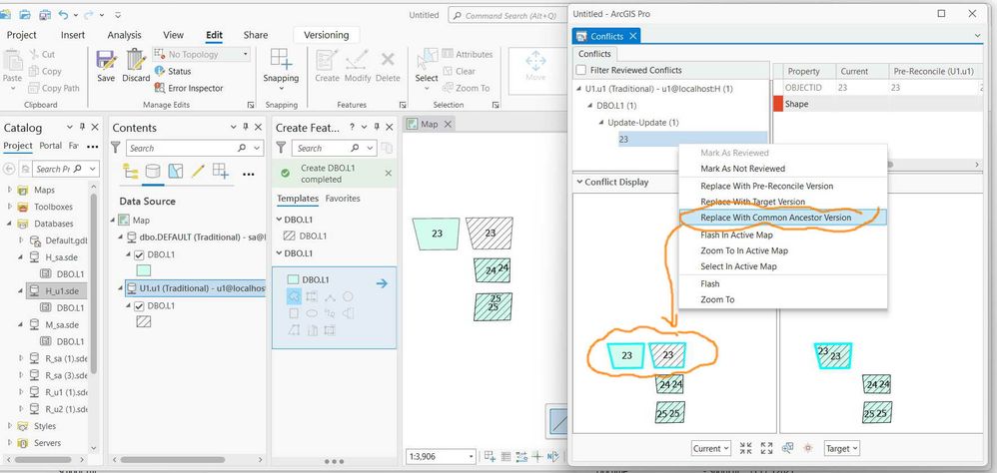Toggle DBO.L1 layer visibility under U1.u1
The height and width of the screenshot is (473, 997).
pos(139,306)
